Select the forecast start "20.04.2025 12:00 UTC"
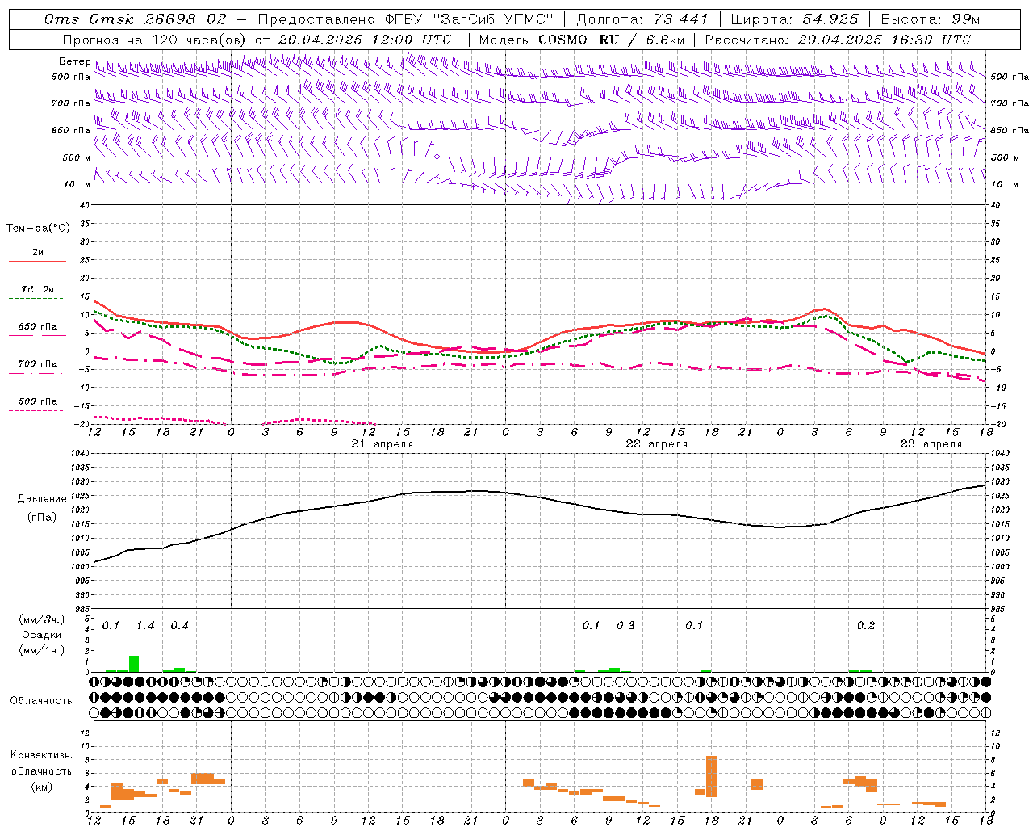Image resolution: width=1033 pixels, height=827 pixels. (x=365, y=40)
